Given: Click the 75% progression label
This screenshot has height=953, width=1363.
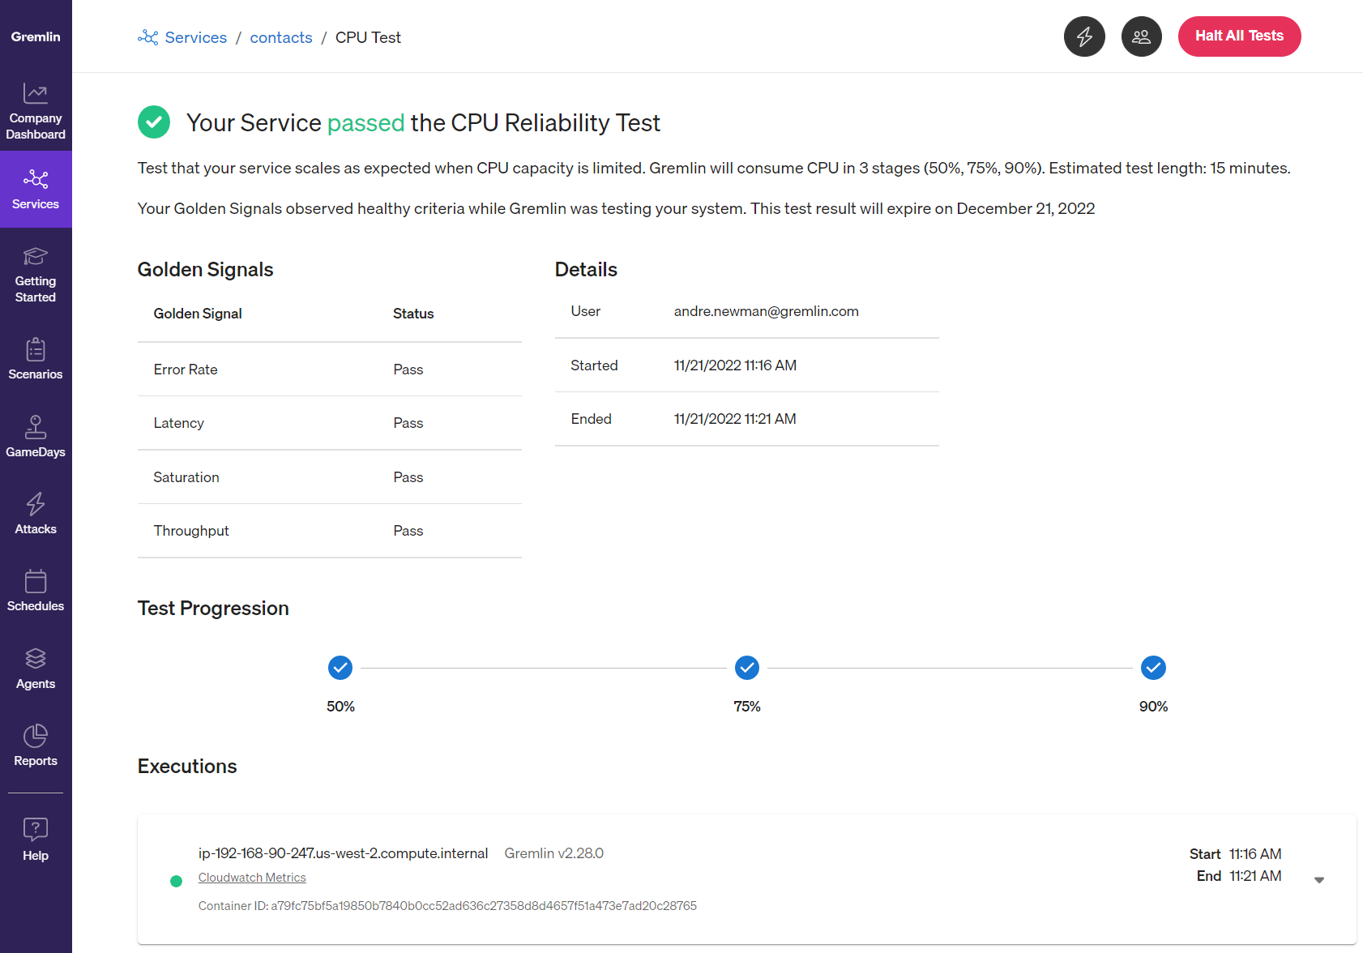Looking at the screenshot, I should click(x=747, y=707).
